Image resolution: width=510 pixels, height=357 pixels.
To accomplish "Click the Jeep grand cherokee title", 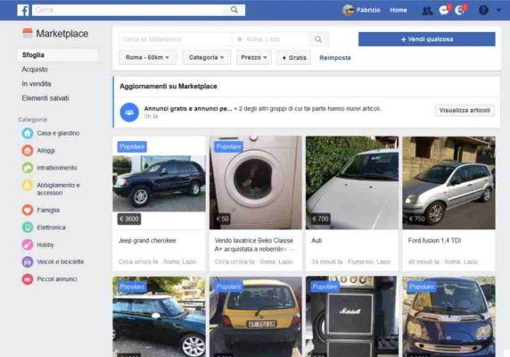I will pyautogui.click(x=147, y=240).
